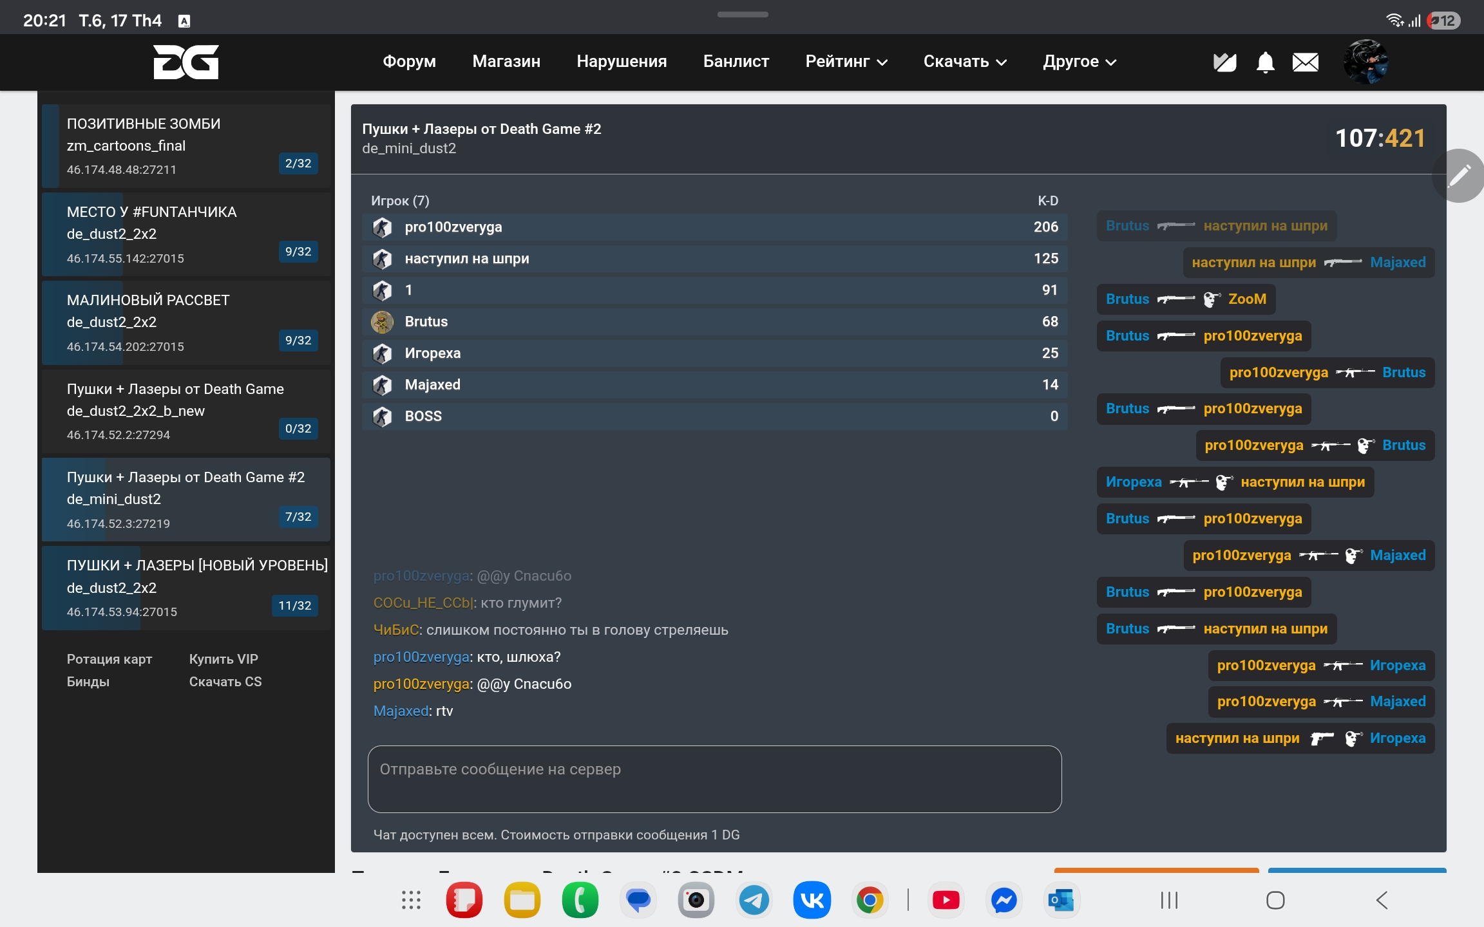
Task: Click Brutus's player avatar in the scoreboard
Action: (x=382, y=322)
